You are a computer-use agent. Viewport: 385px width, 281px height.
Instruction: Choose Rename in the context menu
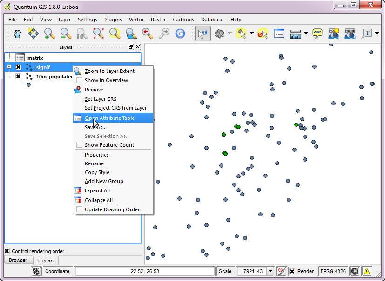click(113, 163)
